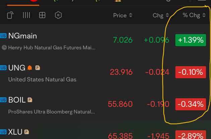
Task: Select the active orange-underlined tab
Action: pos(23,3)
